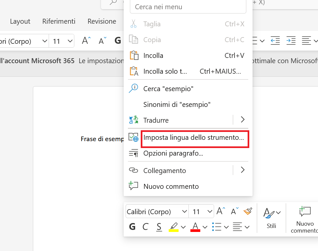The height and width of the screenshot is (251, 318).
Task: Click the Opzioni paragrafo pilcrow icon
Action: [x=134, y=153]
